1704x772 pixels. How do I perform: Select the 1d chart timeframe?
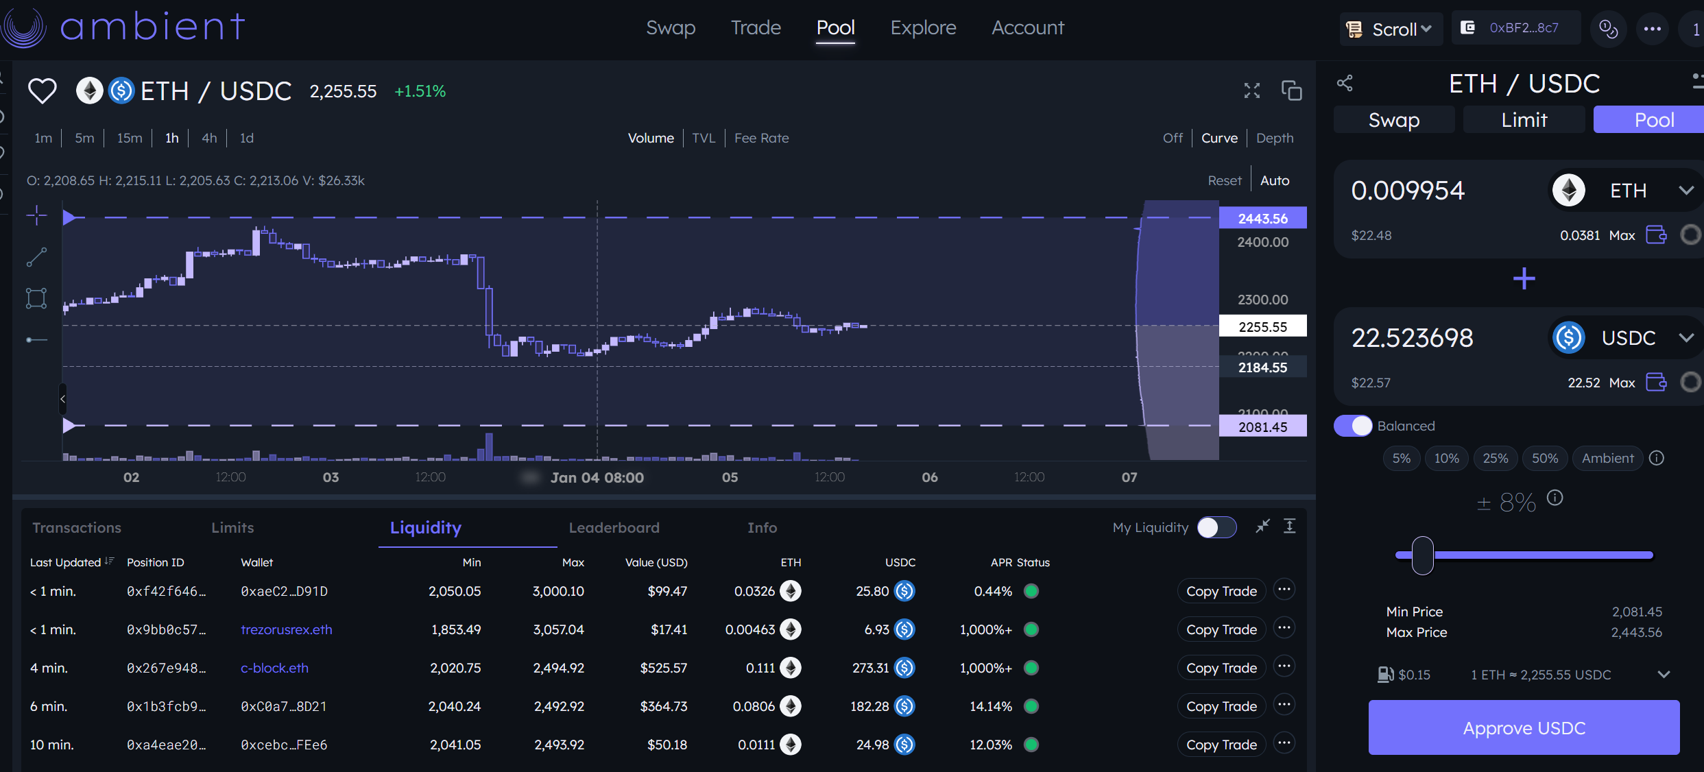point(246,138)
